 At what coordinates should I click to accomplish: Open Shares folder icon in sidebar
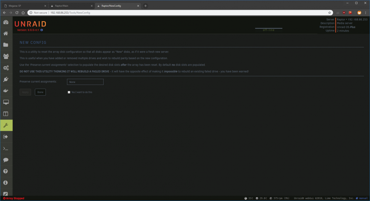6,45
